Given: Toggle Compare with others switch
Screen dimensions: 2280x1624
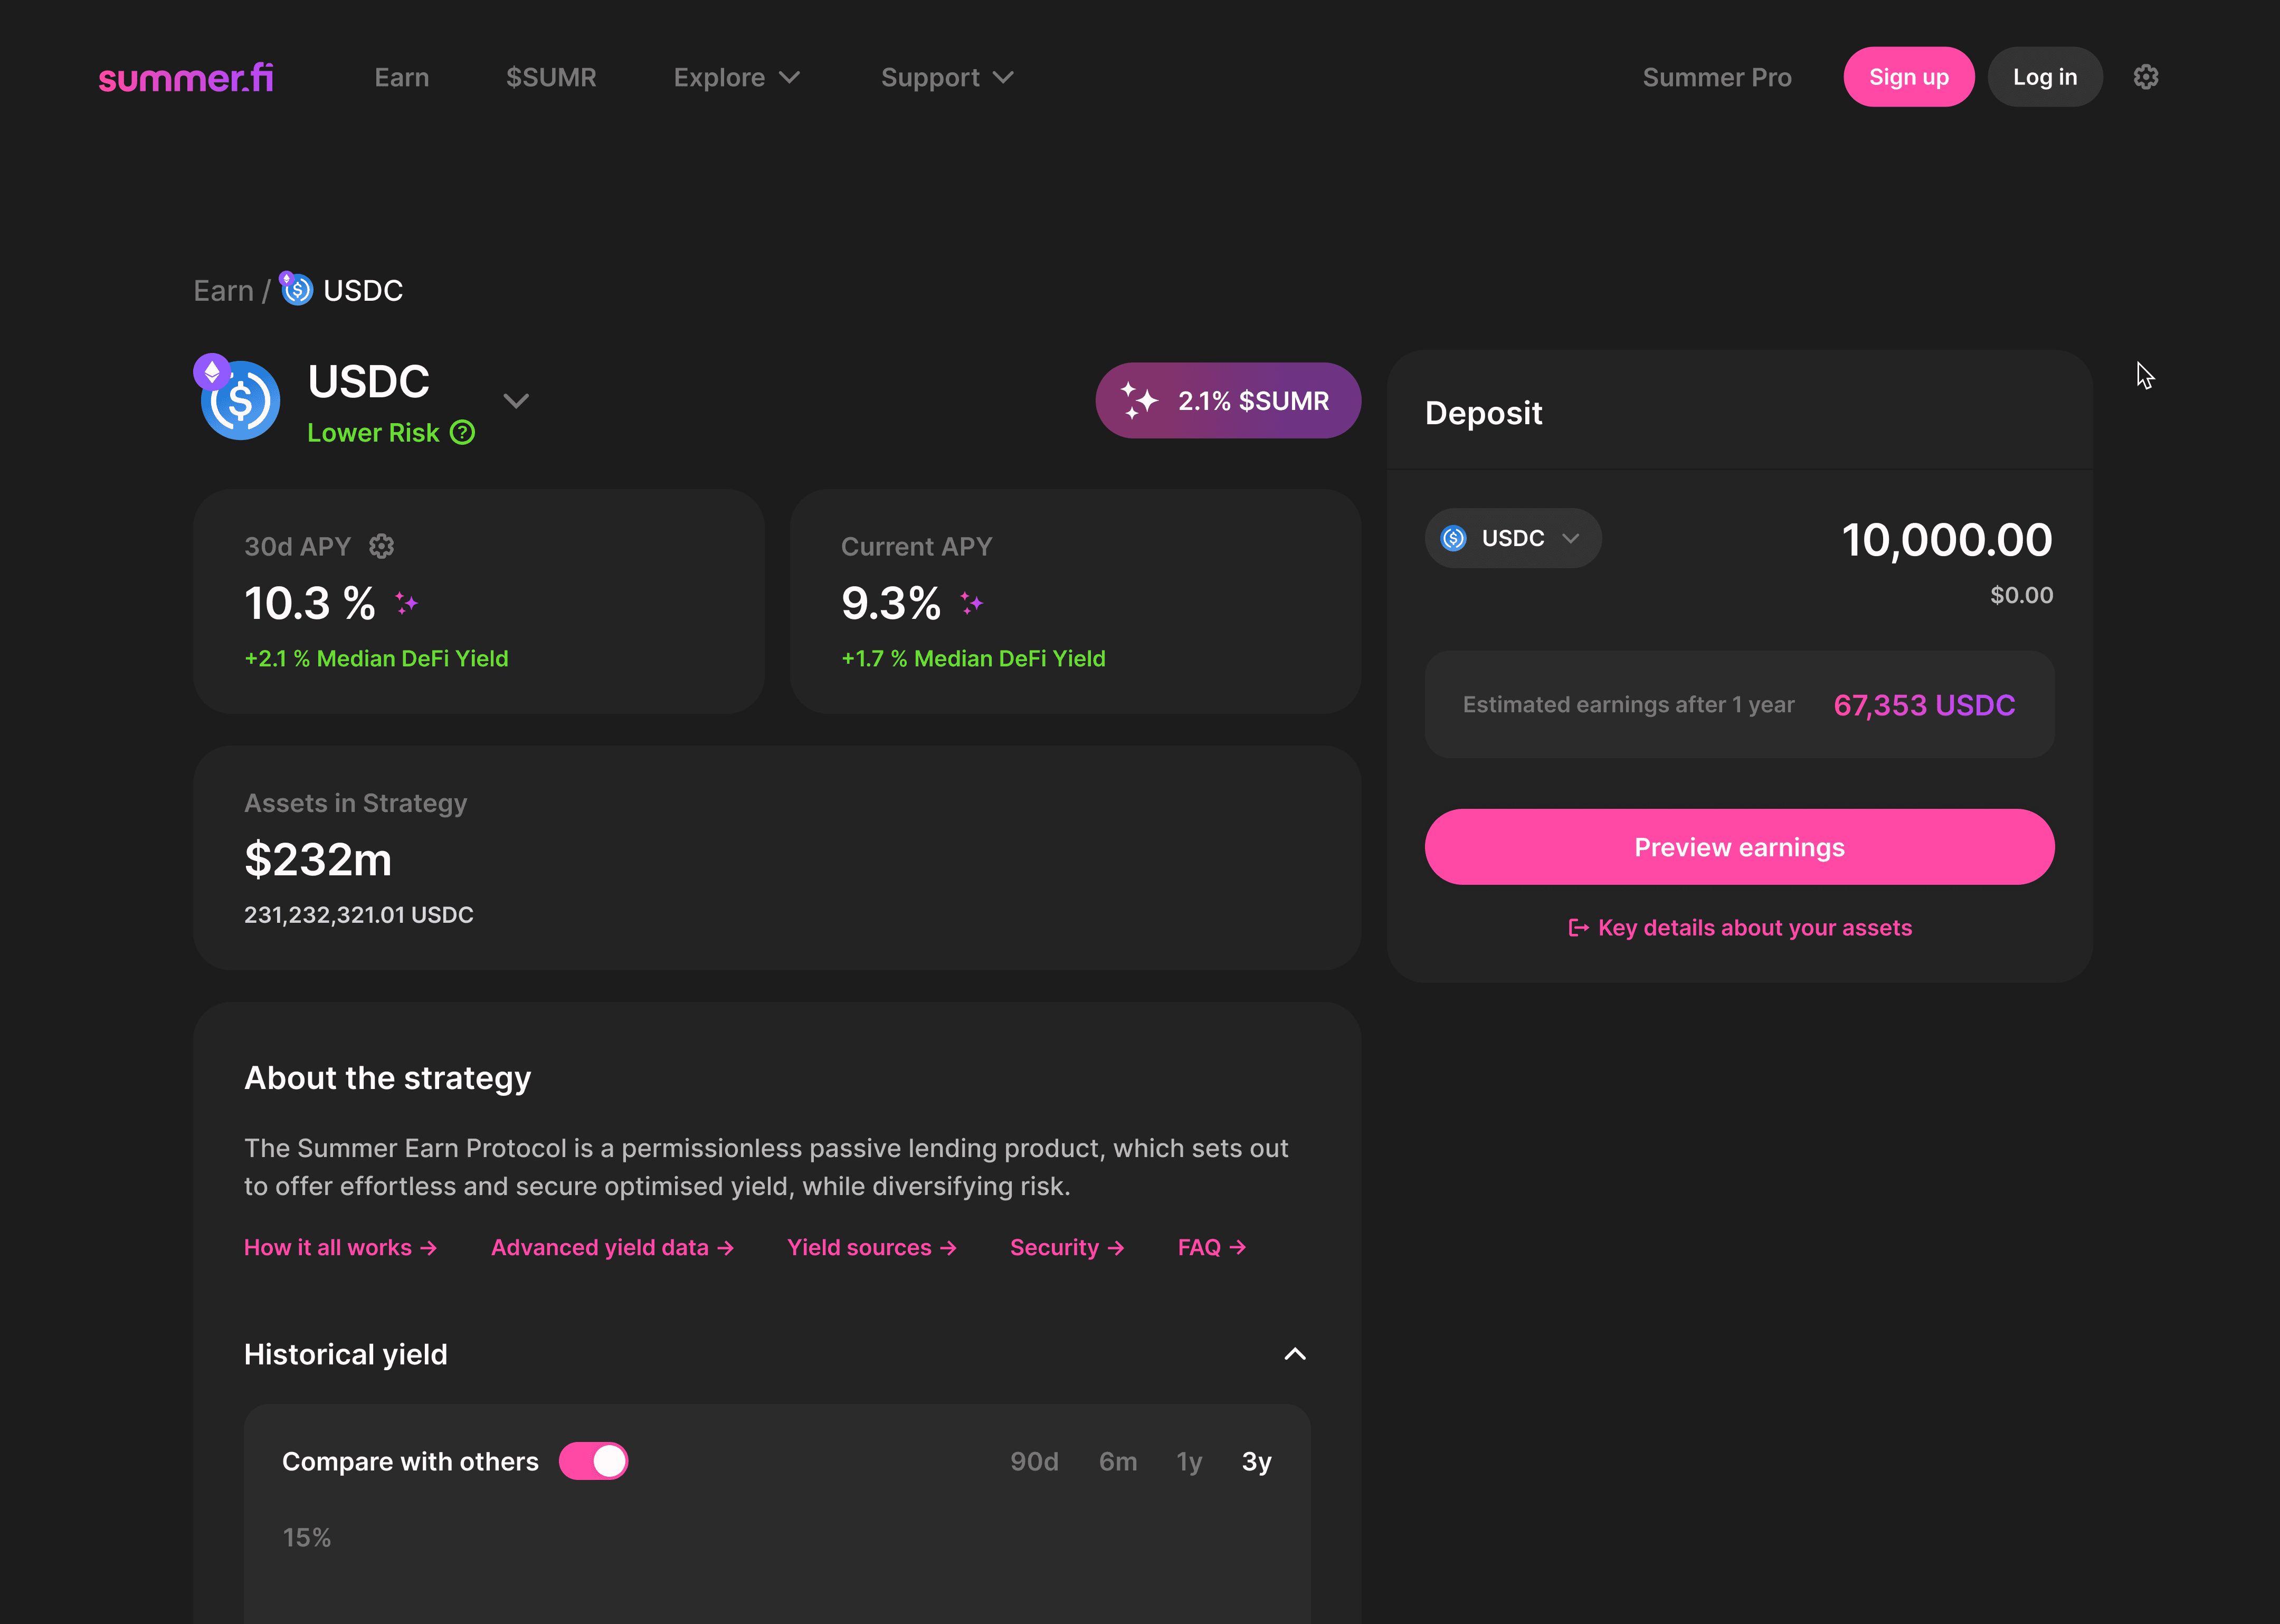Looking at the screenshot, I should (x=593, y=1461).
